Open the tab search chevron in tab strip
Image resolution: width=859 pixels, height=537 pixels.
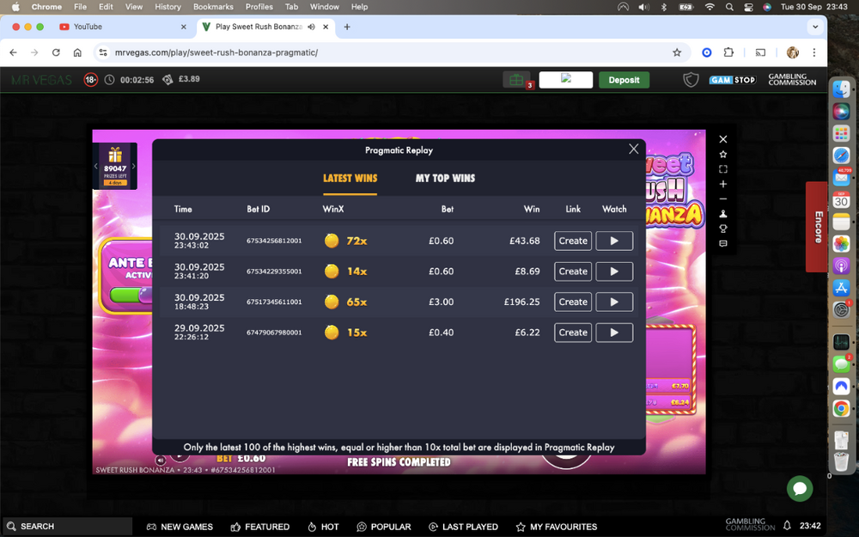[x=815, y=27]
